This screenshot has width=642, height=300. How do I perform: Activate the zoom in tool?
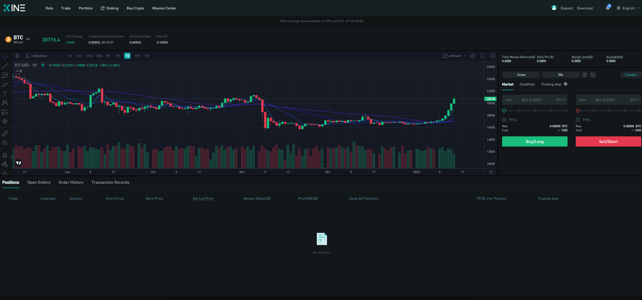pos(5,142)
